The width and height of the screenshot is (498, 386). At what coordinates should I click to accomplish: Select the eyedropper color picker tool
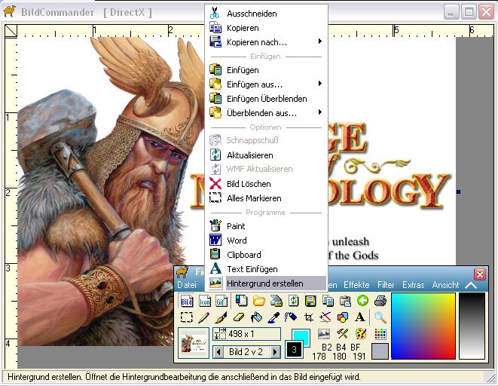pyautogui.click(x=273, y=317)
